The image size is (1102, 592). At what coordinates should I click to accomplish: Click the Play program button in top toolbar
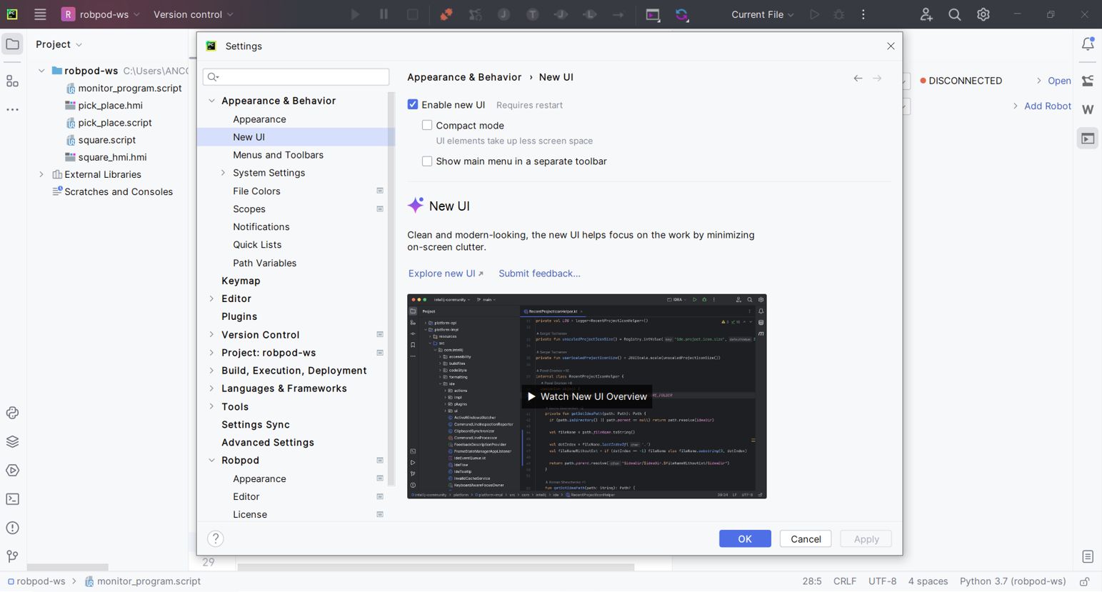(x=355, y=14)
